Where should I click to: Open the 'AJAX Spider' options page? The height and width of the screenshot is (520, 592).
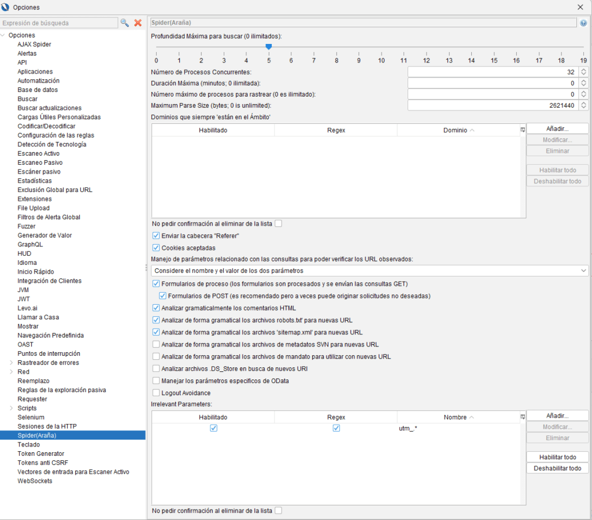point(34,45)
